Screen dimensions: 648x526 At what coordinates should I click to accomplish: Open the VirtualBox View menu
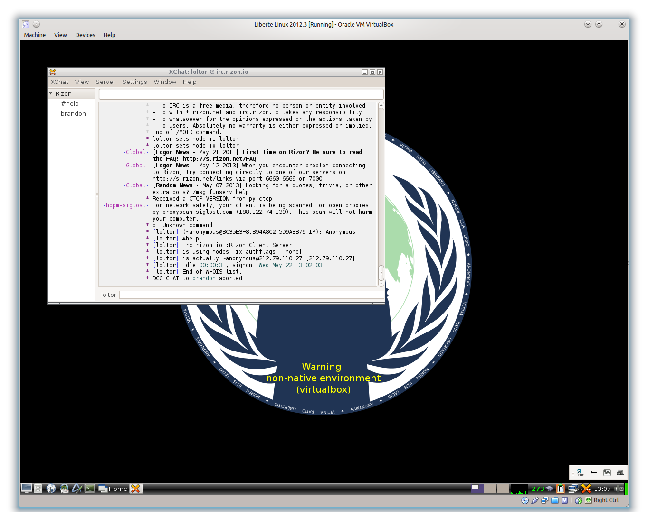(x=60, y=35)
